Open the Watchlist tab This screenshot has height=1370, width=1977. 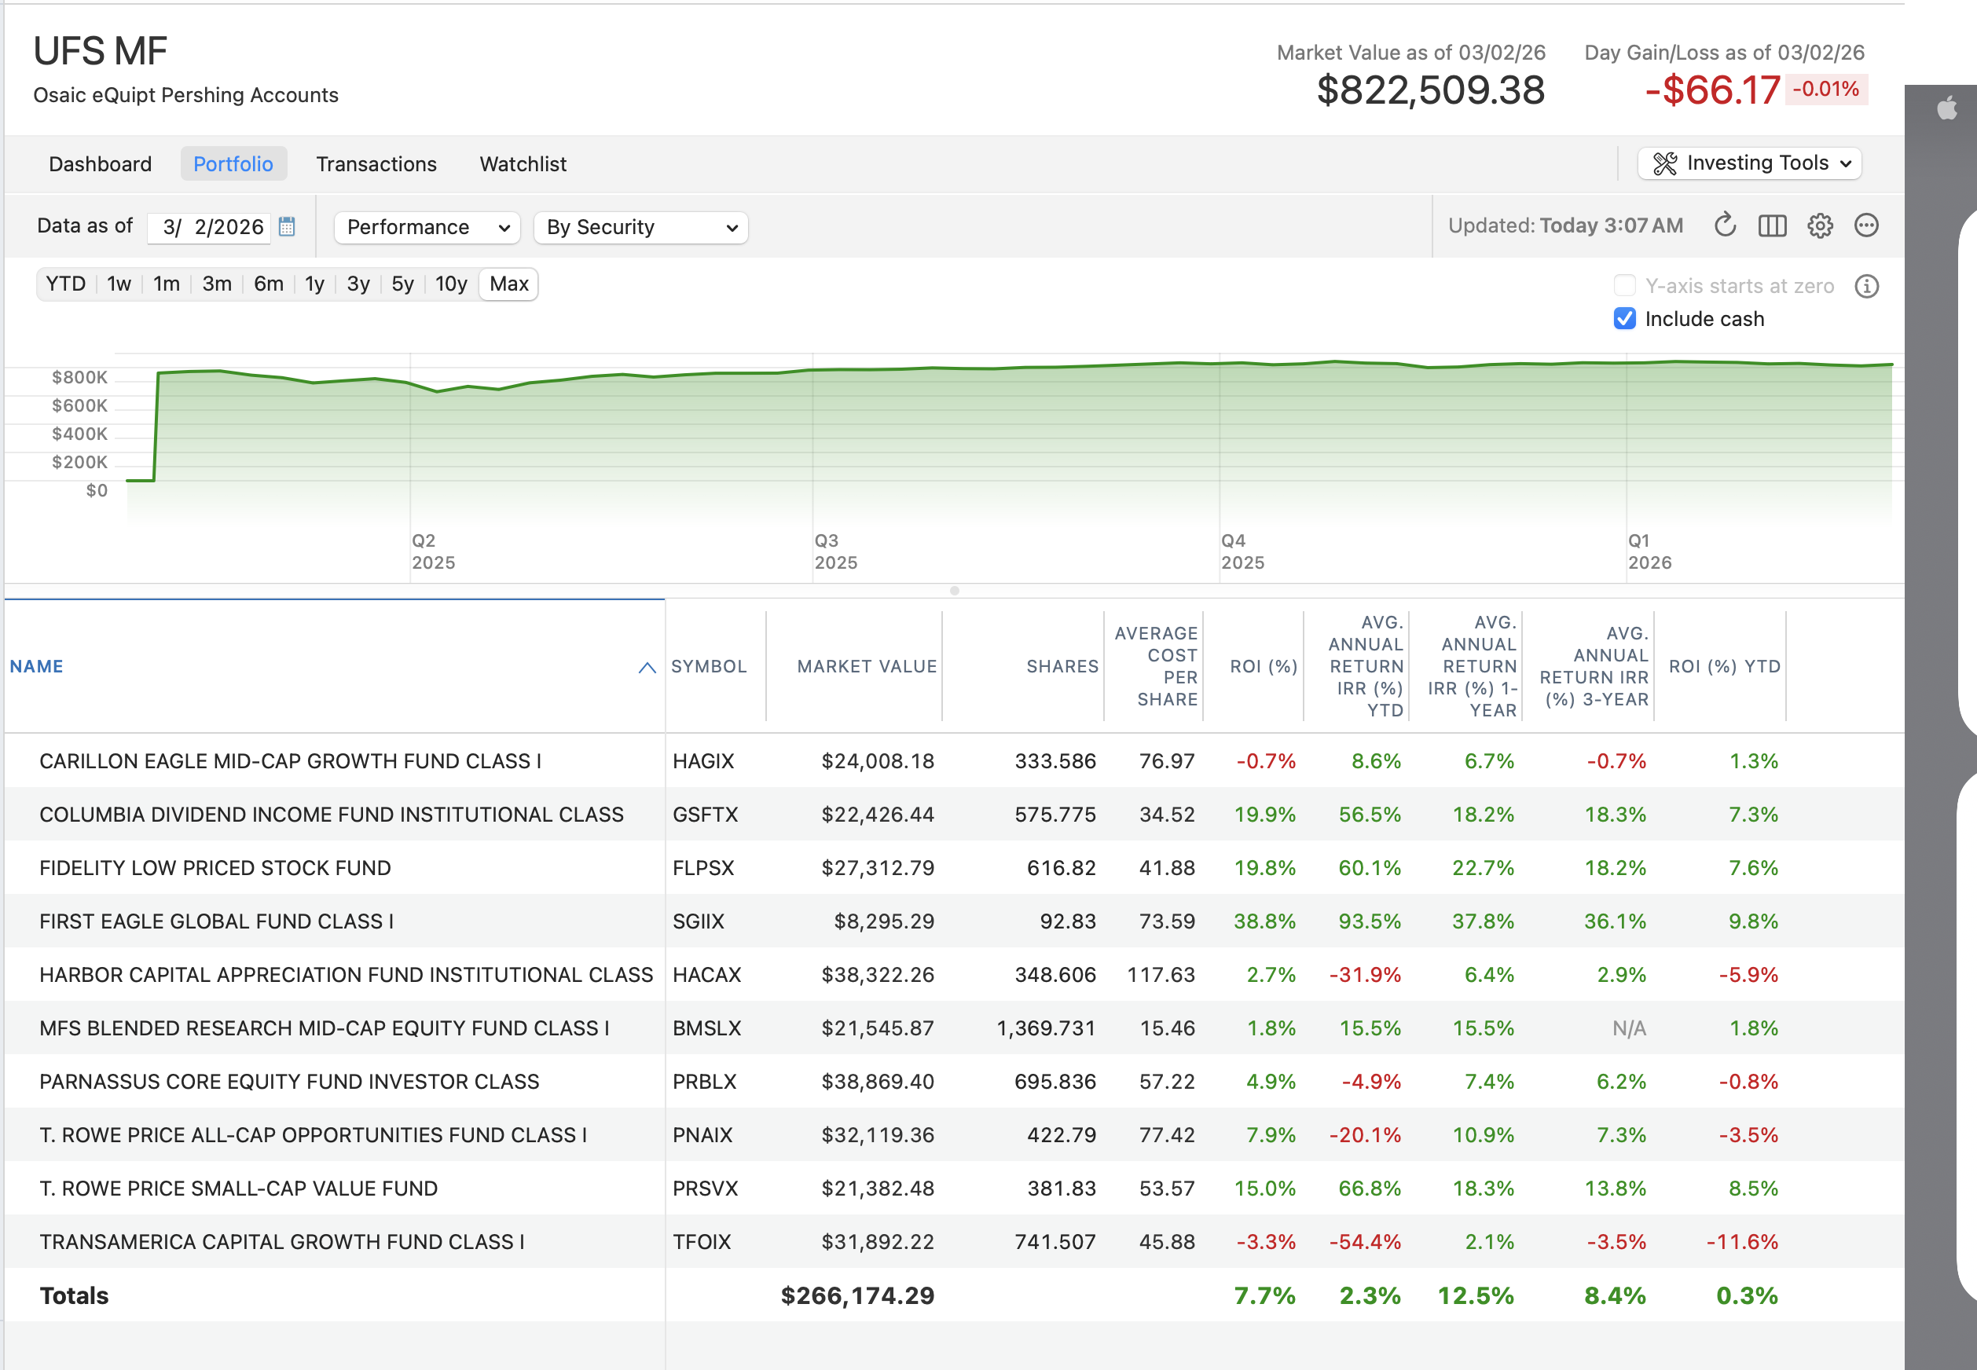tap(523, 164)
